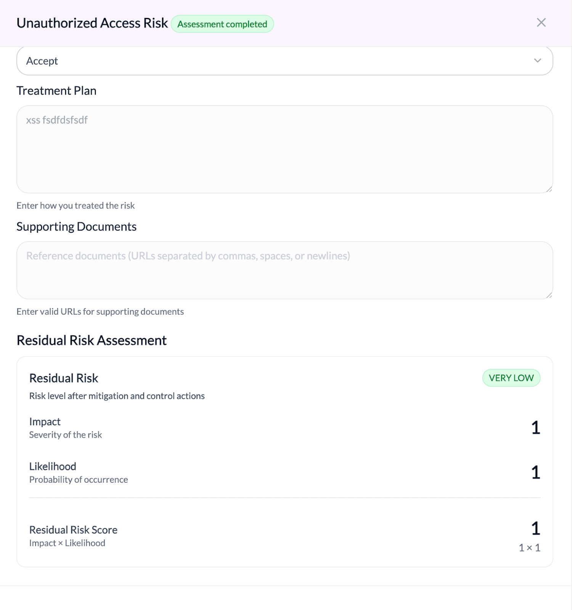Select the Likelihood value number
Viewport: 572px width, 610px height.
point(535,472)
